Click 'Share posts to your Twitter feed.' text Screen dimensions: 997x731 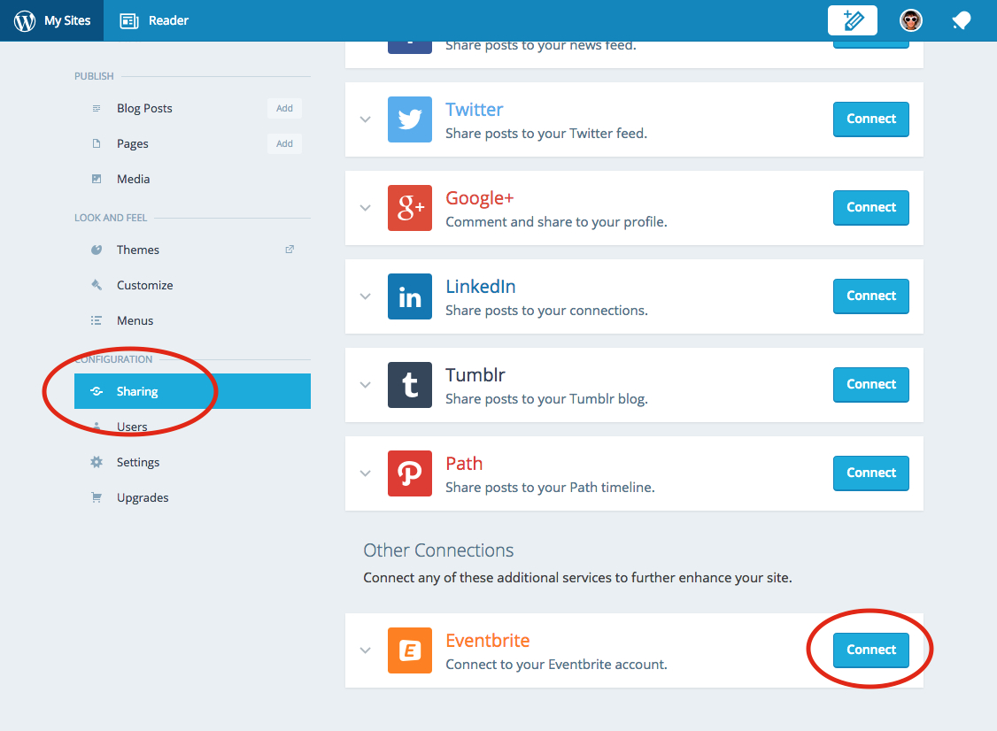tap(546, 134)
